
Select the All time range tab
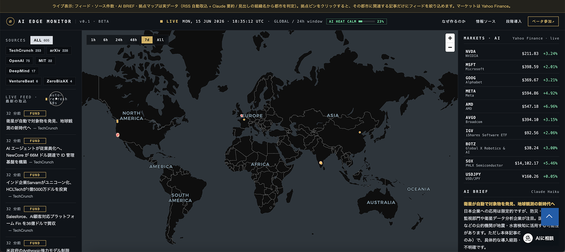point(161,40)
